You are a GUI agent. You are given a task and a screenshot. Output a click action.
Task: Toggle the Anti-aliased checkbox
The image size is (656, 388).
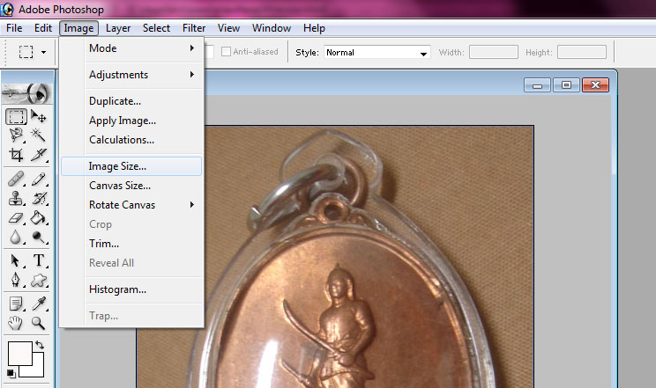tap(226, 51)
